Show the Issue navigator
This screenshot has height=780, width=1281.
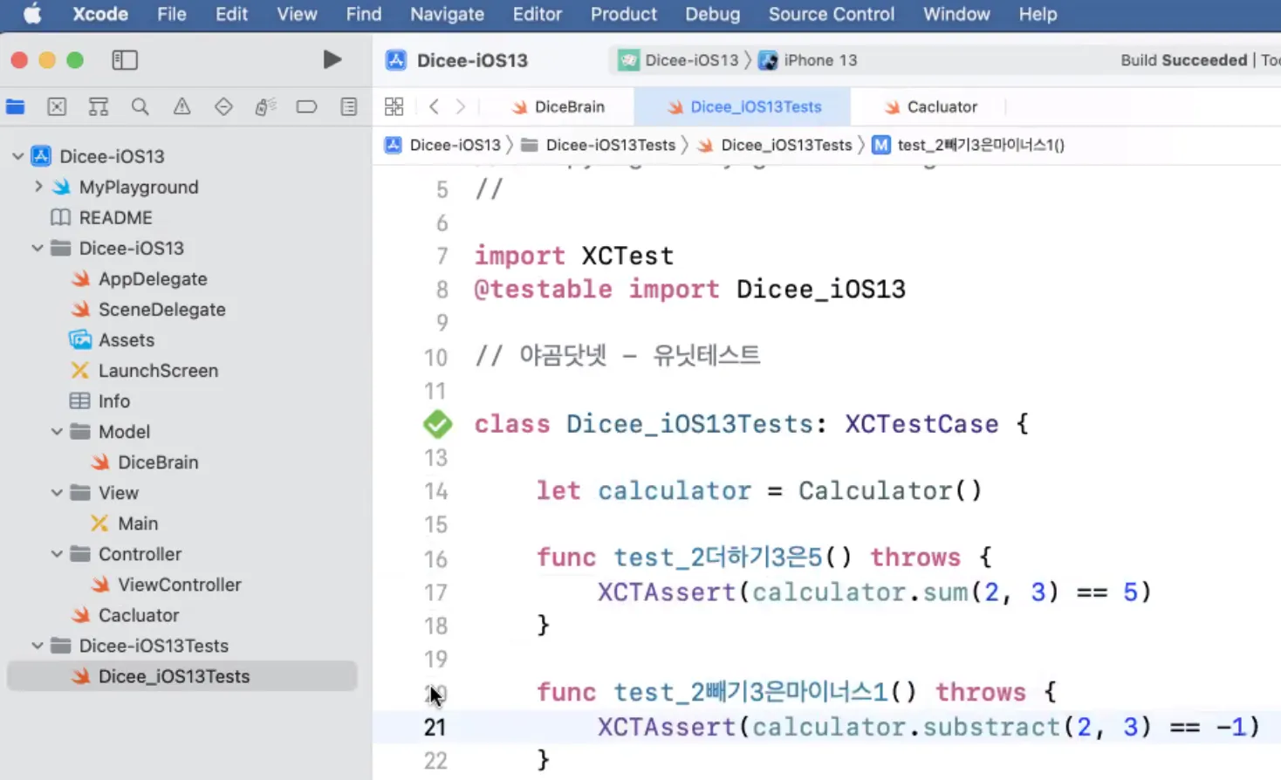click(182, 106)
